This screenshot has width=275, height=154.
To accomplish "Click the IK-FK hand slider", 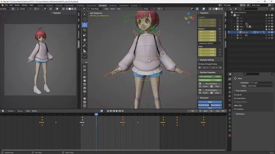I will 210,80.
